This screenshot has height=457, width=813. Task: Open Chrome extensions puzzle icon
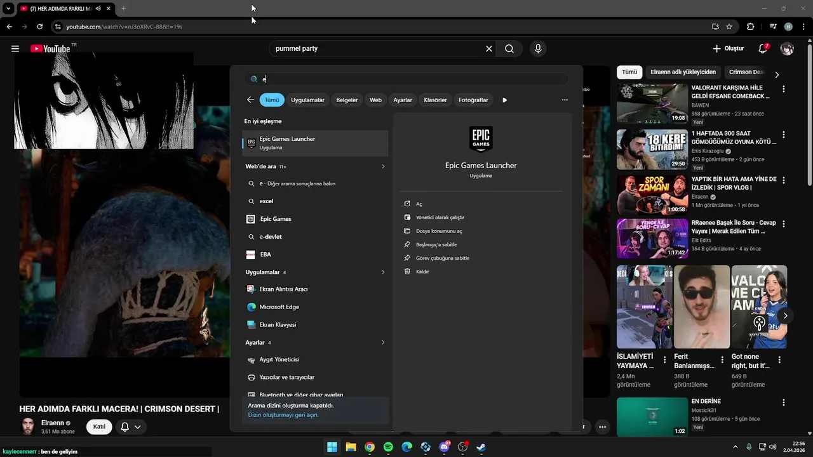coord(750,27)
